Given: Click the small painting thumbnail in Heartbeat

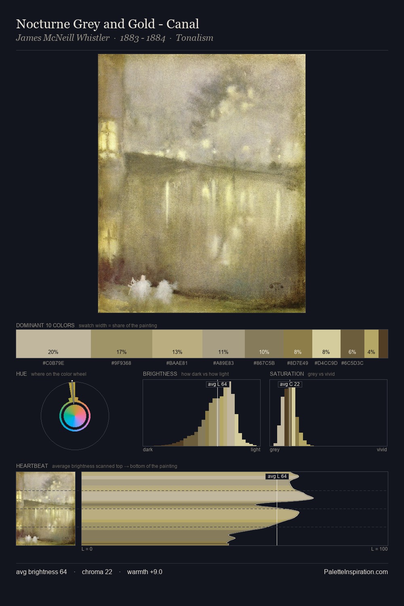Looking at the screenshot, I should point(46,509).
